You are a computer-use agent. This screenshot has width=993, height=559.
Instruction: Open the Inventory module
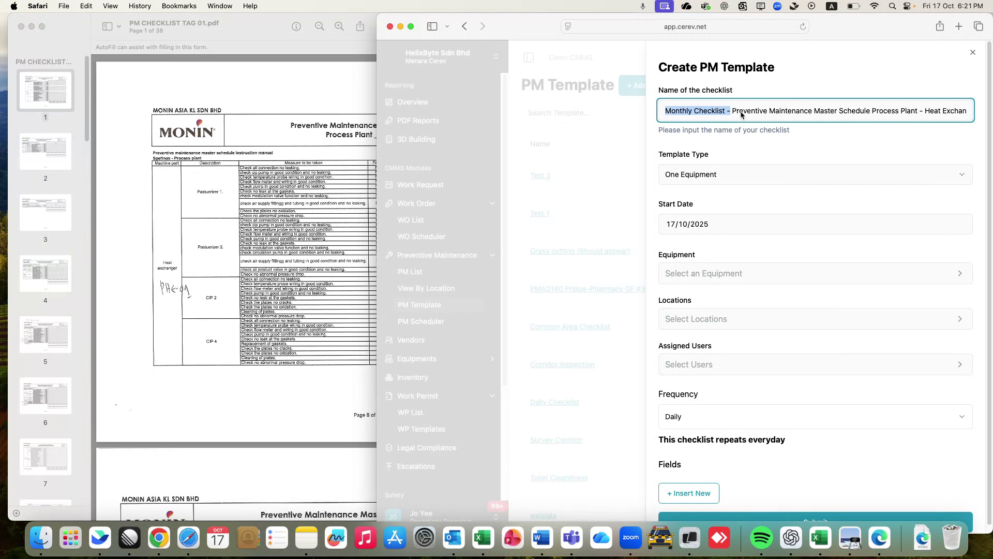412,377
